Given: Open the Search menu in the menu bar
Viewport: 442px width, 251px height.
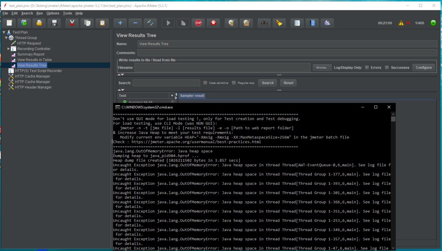Looking at the screenshot, I should coord(27,13).
